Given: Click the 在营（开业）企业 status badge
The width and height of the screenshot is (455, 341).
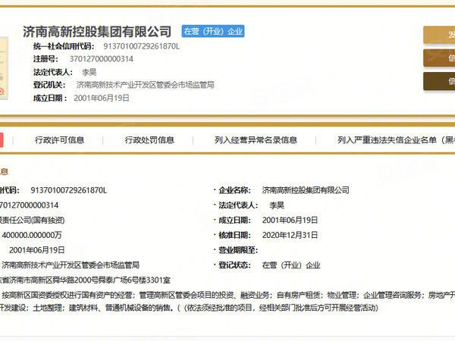Looking at the screenshot, I should (x=213, y=31).
